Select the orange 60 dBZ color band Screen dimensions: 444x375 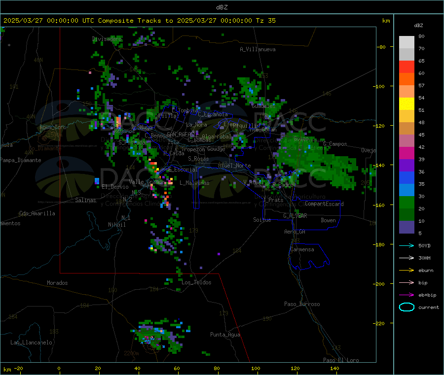click(x=407, y=79)
